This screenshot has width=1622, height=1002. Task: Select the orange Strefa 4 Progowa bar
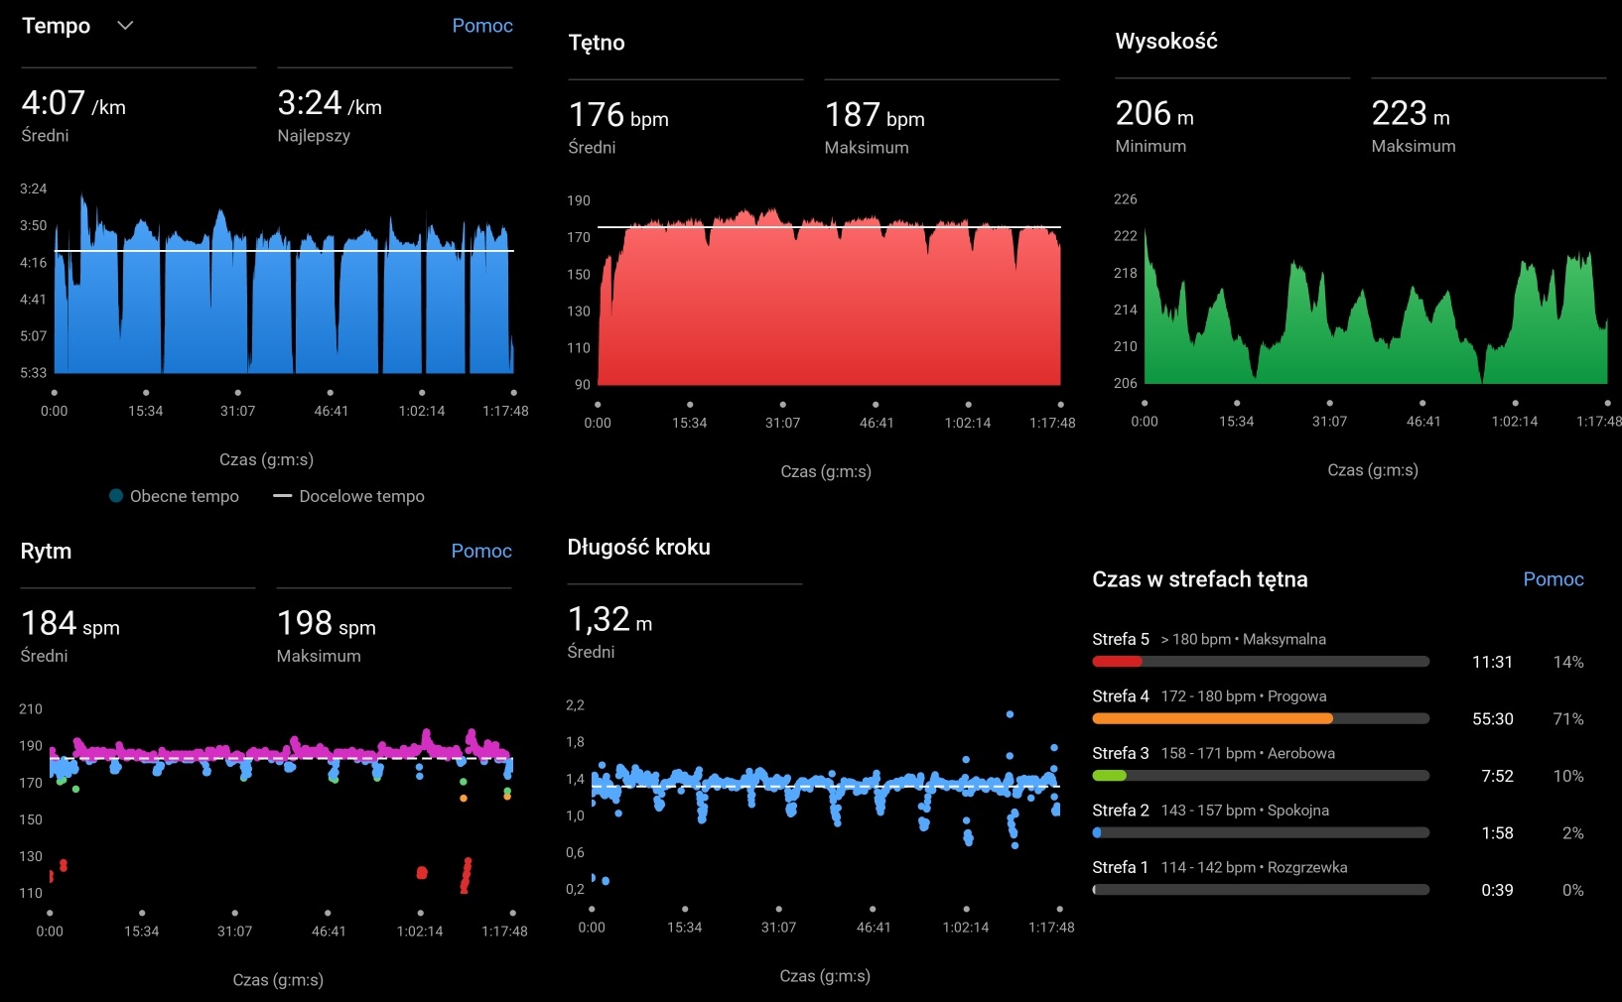point(1211,718)
